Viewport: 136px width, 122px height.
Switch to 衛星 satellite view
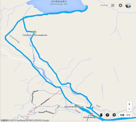click(x=128, y=115)
